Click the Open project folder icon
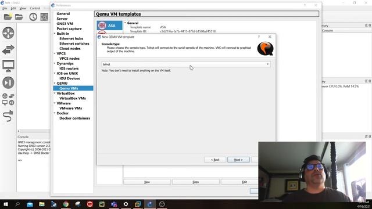 tap(19, 17)
